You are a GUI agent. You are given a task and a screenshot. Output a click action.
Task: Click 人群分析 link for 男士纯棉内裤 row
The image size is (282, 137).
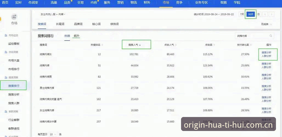[x=266, y=90]
